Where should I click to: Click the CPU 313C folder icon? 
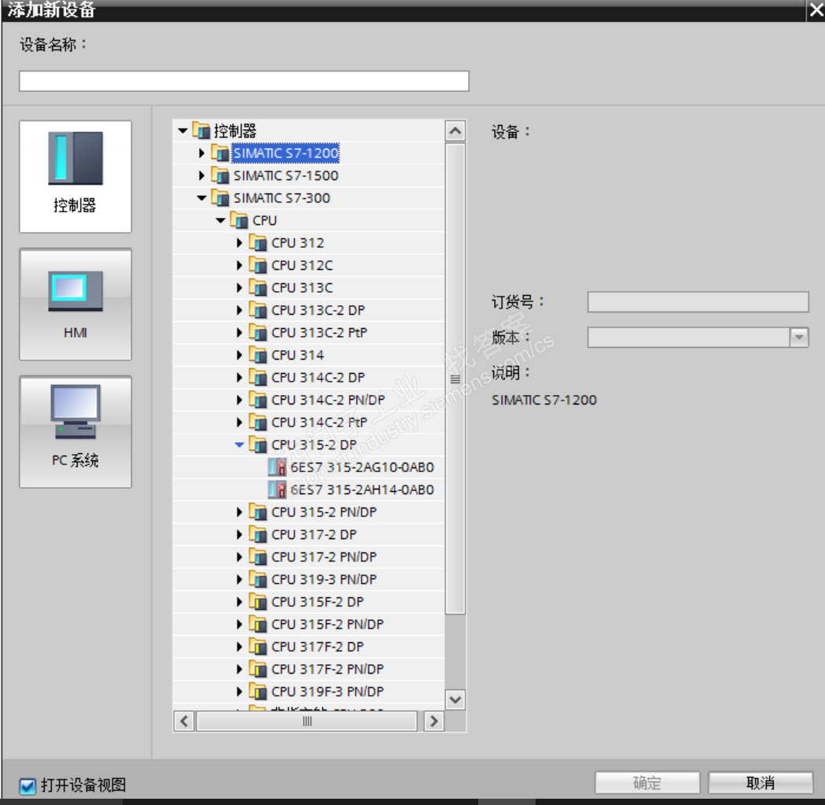click(x=258, y=287)
